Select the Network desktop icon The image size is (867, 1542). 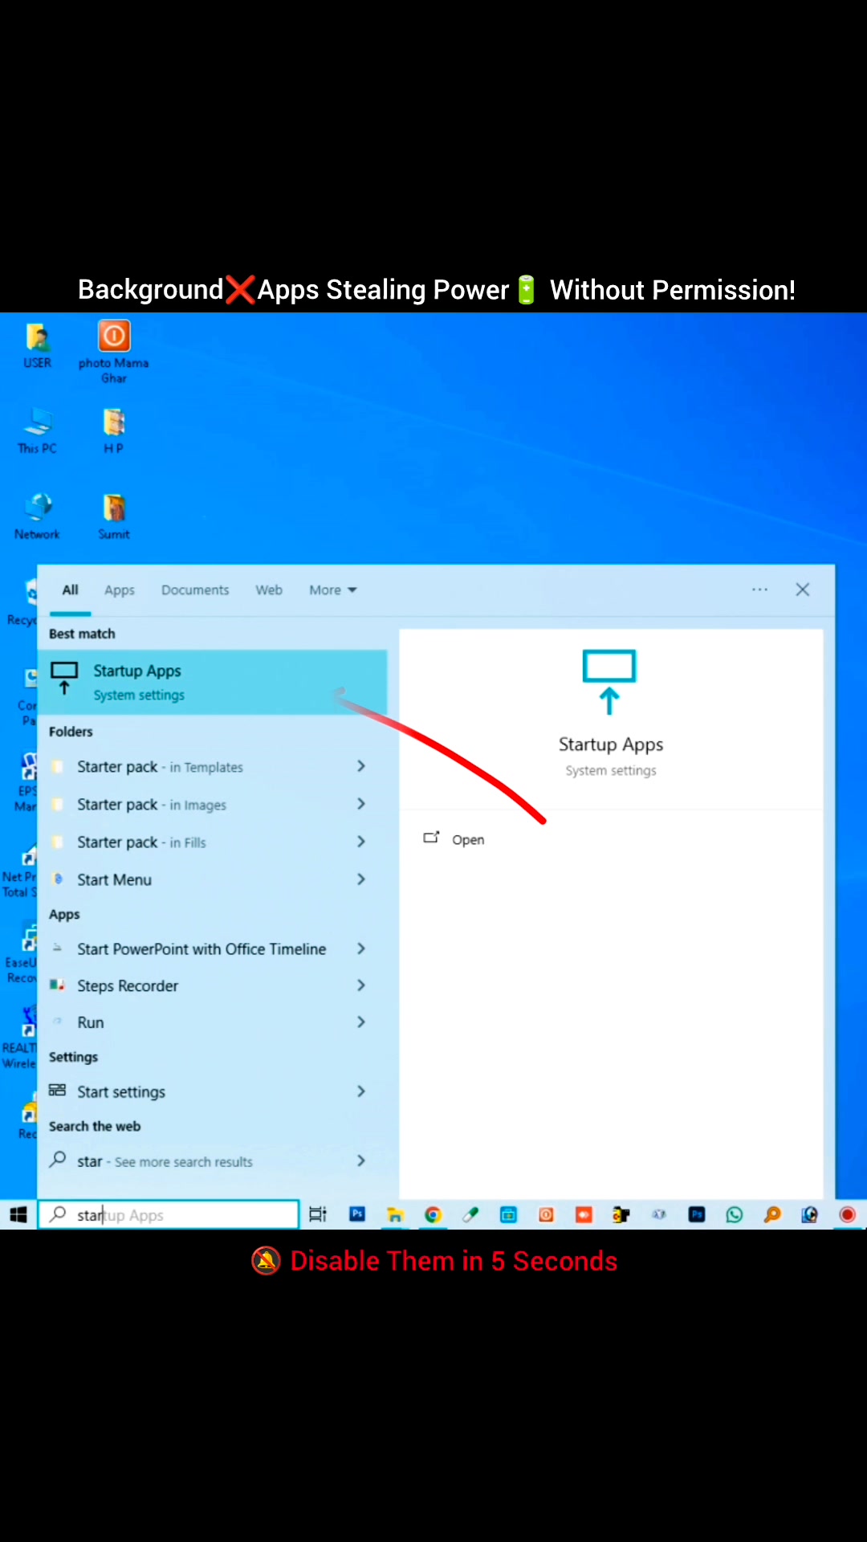38,517
